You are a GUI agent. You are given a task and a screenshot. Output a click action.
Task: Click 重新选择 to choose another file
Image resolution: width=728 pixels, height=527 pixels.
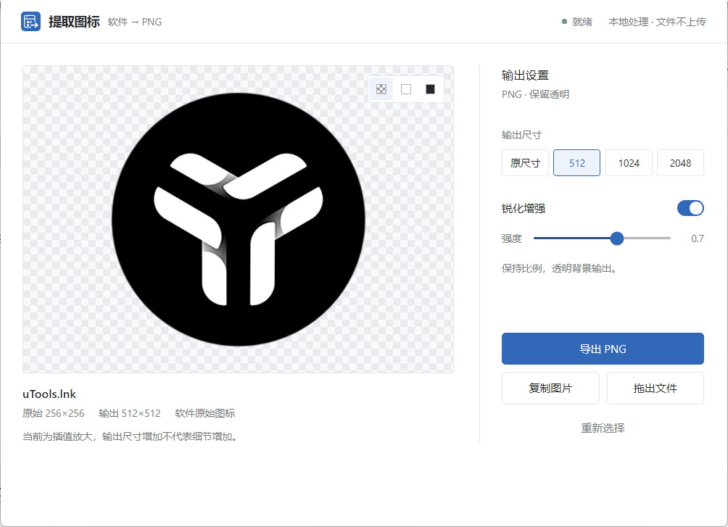603,428
